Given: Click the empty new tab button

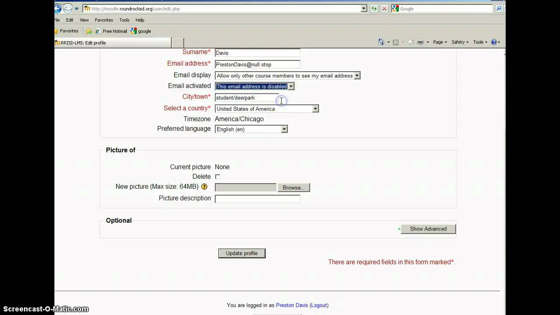Looking at the screenshot, I should (178, 42).
